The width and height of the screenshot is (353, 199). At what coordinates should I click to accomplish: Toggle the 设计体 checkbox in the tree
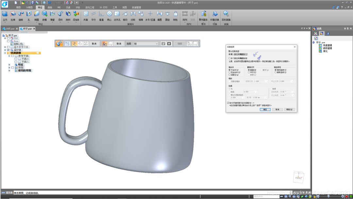[x=8, y=50]
